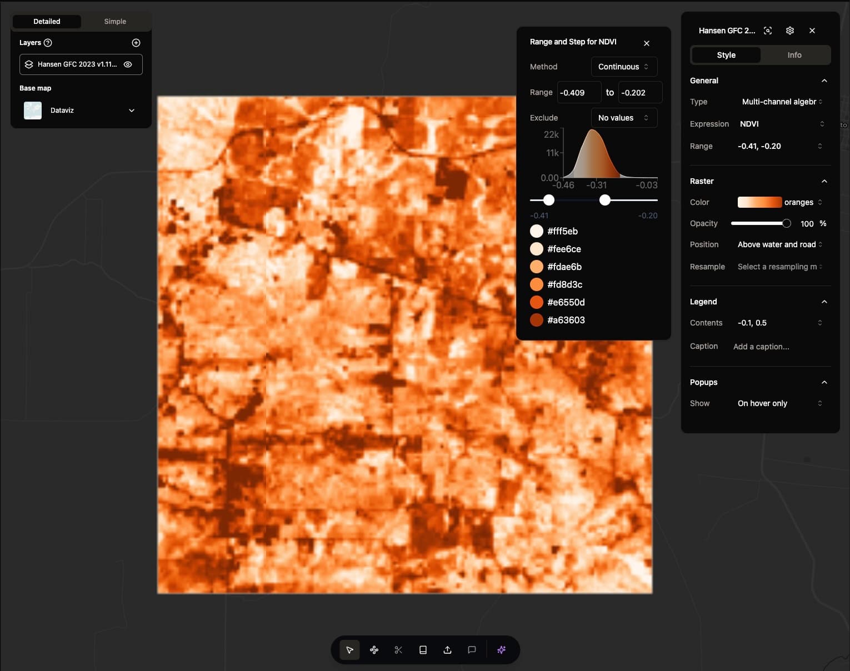Open the comment tool in toolbar
Viewport: 850px width, 671px height.
click(x=472, y=650)
